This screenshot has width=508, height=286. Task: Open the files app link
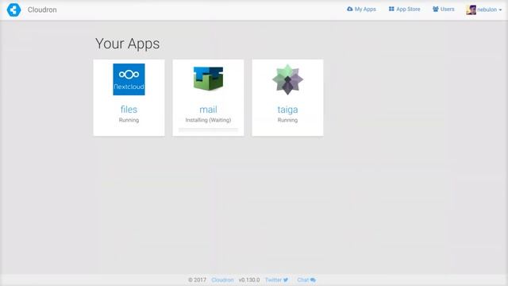coord(129,110)
